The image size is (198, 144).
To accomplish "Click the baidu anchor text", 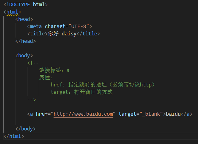I will 173,114.
